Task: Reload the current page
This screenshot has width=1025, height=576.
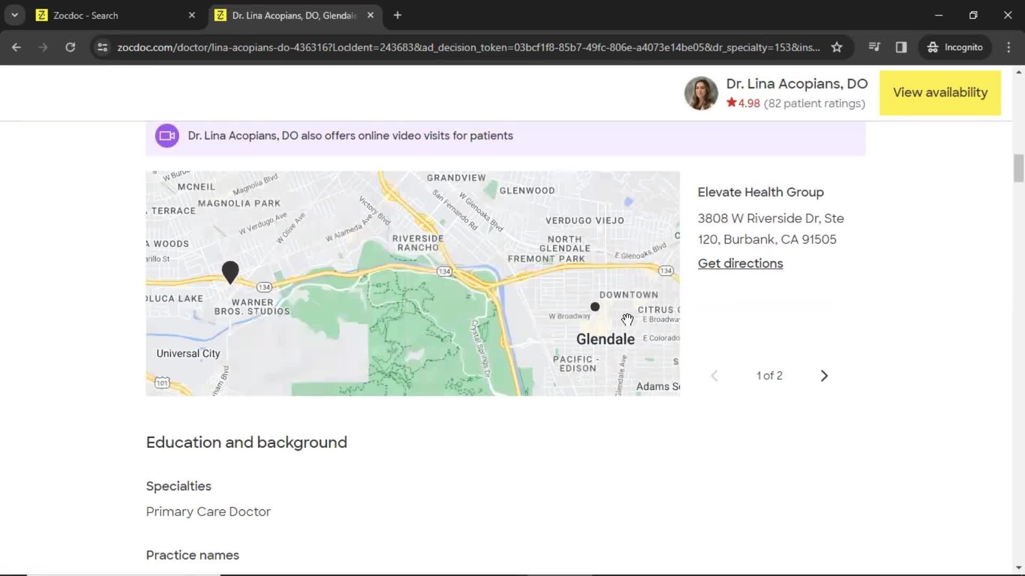Action: point(70,47)
